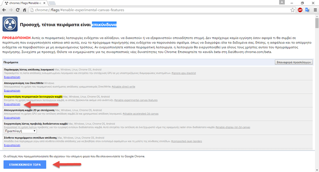Viewport: 319px width, 172px height.
Task: Click the user profile button in title bar
Action: point(282,2)
